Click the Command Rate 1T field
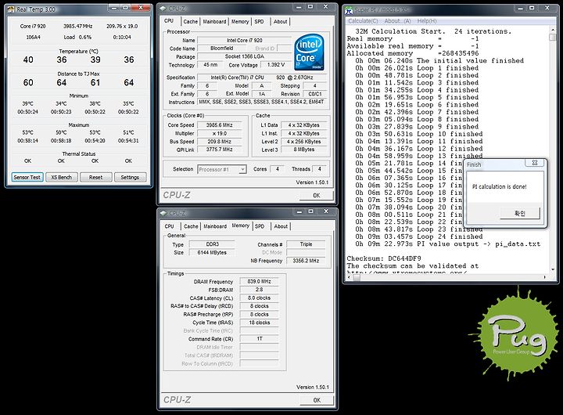 pyautogui.click(x=260, y=339)
